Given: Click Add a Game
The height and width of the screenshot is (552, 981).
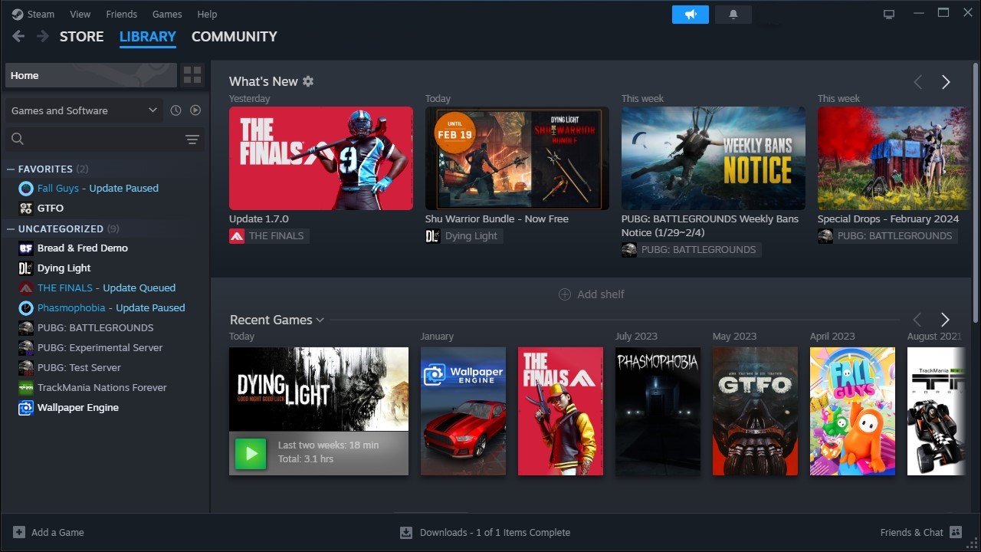Looking at the screenshot, I should click(48, 532).
